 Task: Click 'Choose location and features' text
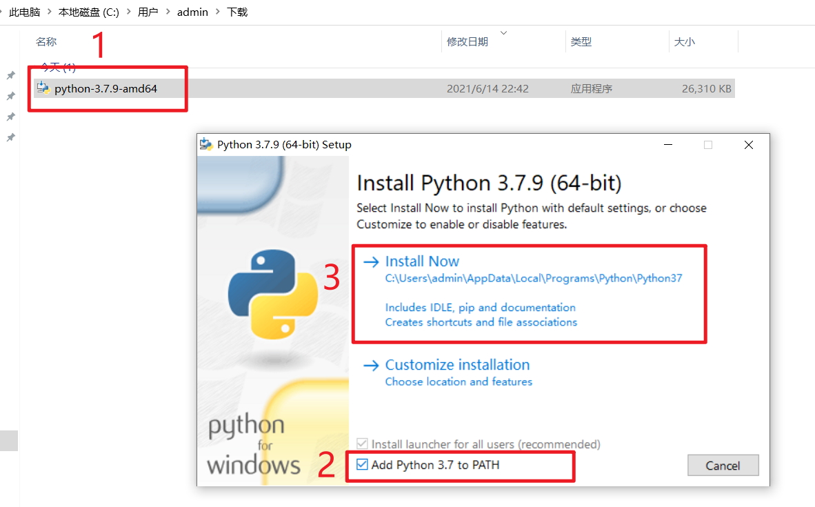coord(459,381)
